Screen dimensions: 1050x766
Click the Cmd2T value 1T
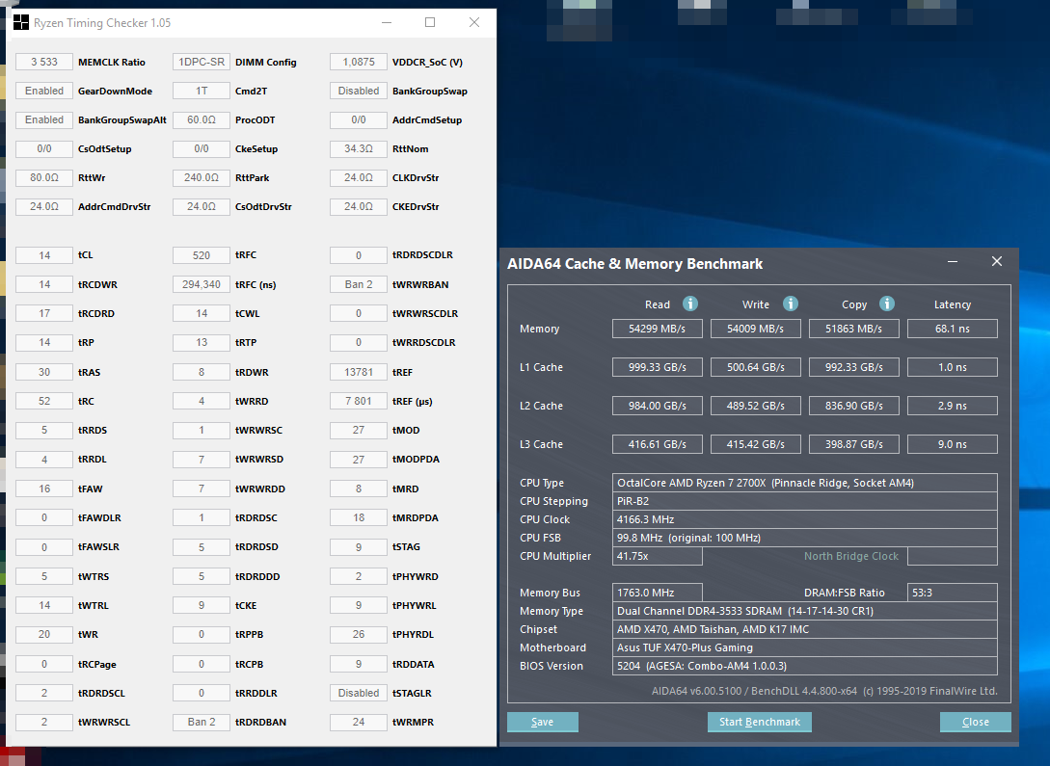coord(202,91)
